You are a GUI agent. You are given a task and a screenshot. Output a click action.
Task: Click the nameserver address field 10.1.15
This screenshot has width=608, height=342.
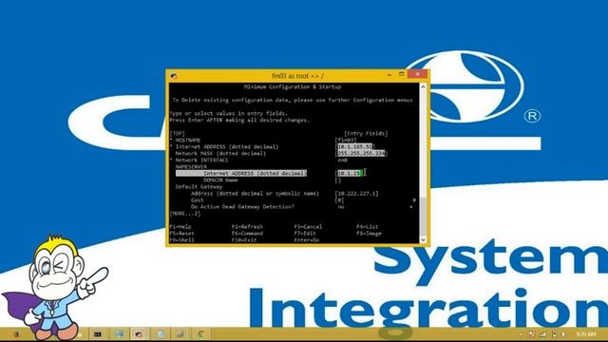(350, 173)
